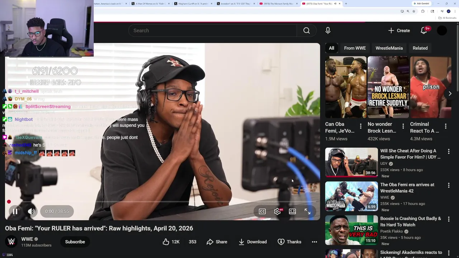Send Thanks to the creator
This screenshot has height=258, width=459.
[x=289, y=242]
